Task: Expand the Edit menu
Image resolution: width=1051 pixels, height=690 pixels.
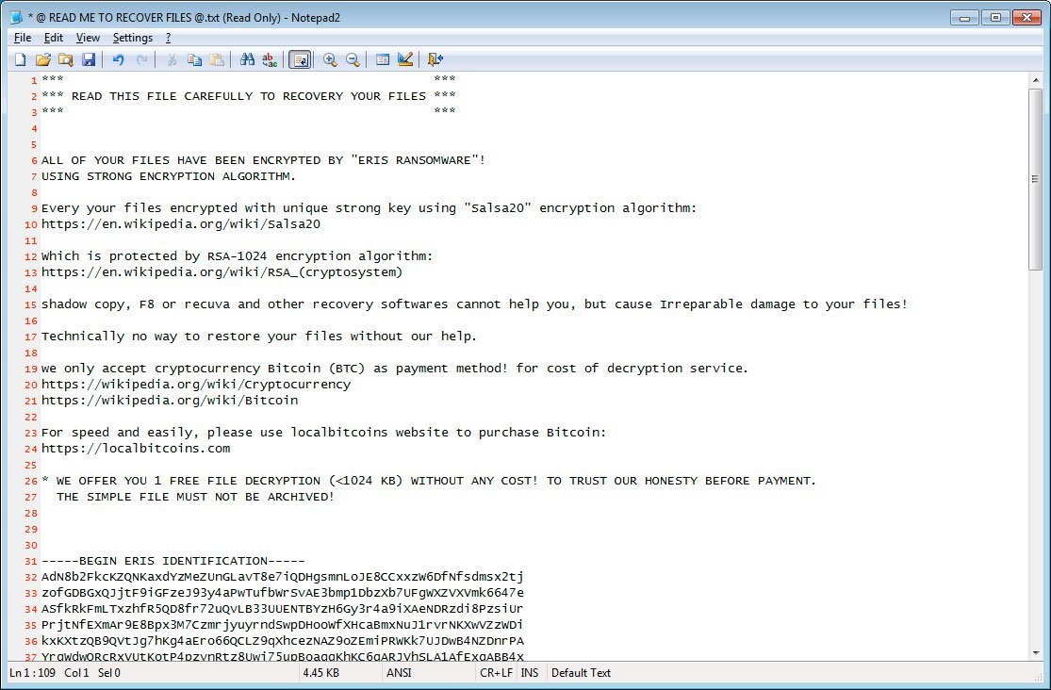Action: tap(54, 38)
